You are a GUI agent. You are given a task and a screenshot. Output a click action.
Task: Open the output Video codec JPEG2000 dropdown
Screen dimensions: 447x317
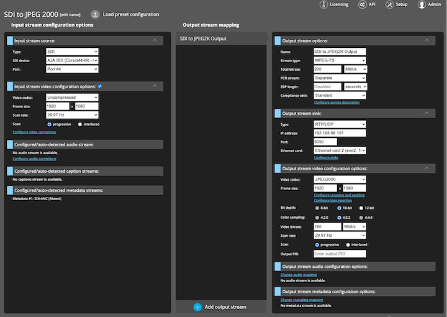coord(340,180)
